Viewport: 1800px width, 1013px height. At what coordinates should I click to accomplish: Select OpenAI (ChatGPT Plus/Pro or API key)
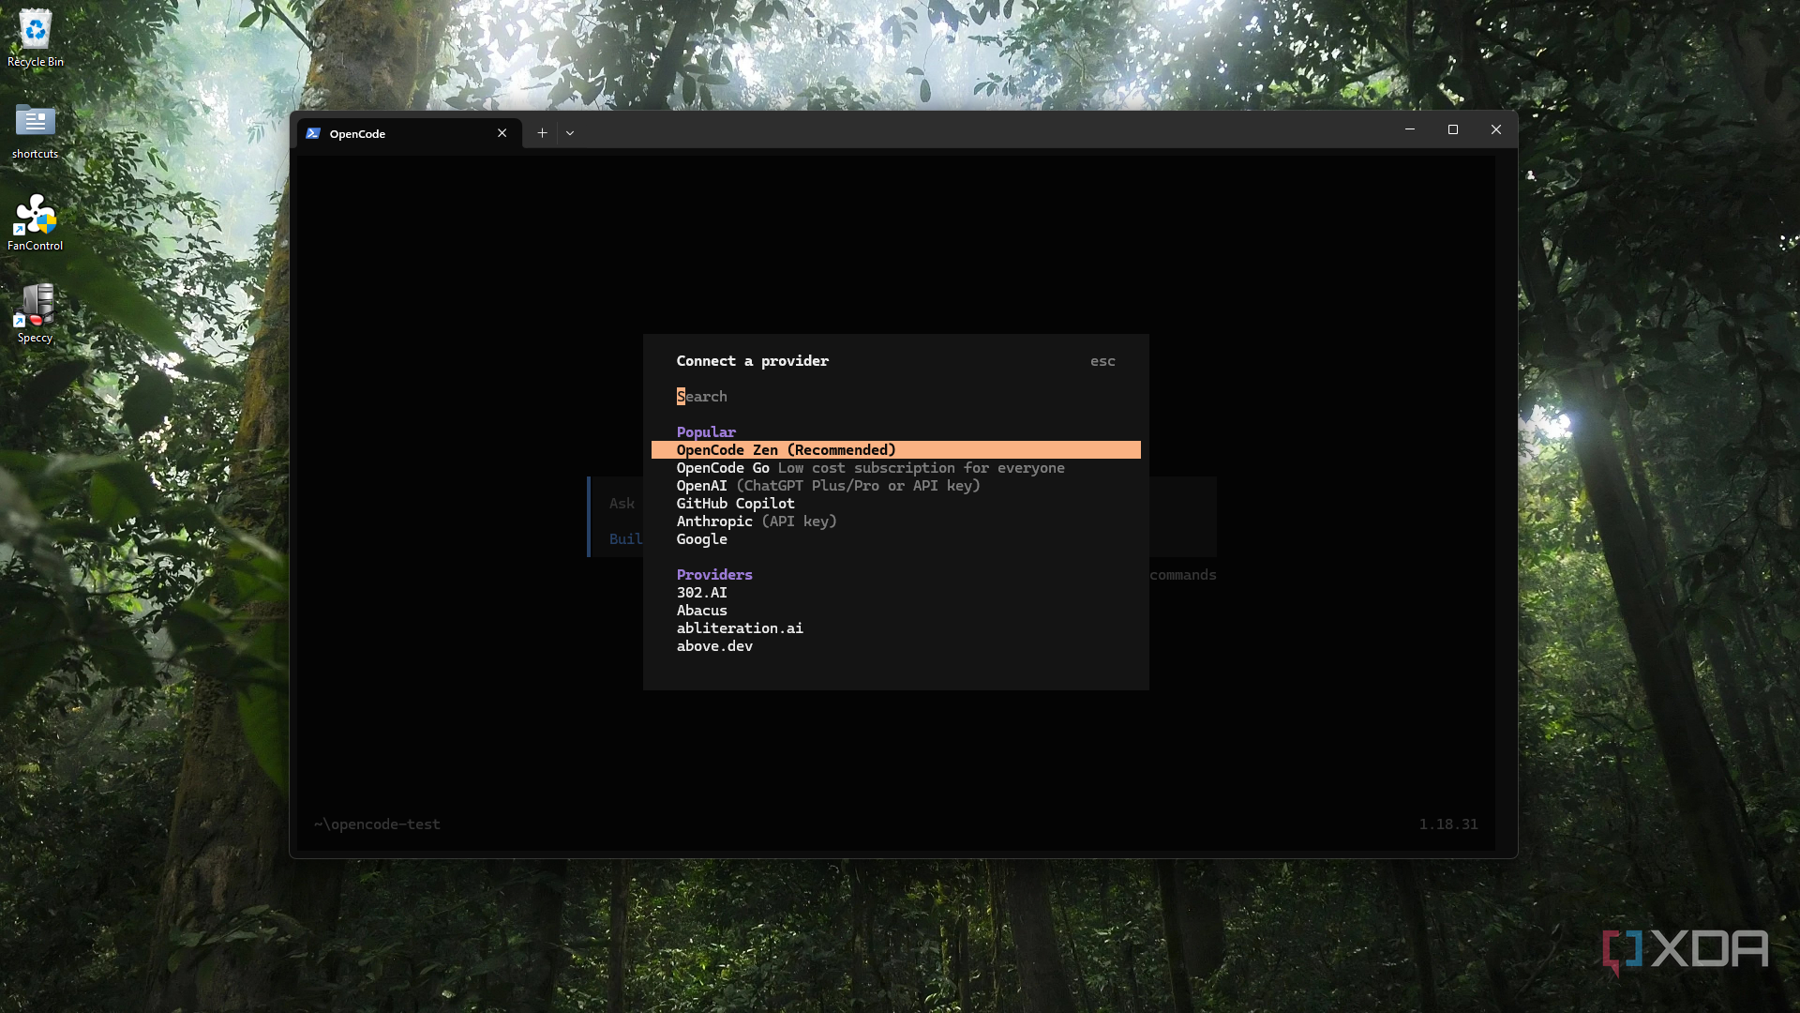(x=895, y=486)
